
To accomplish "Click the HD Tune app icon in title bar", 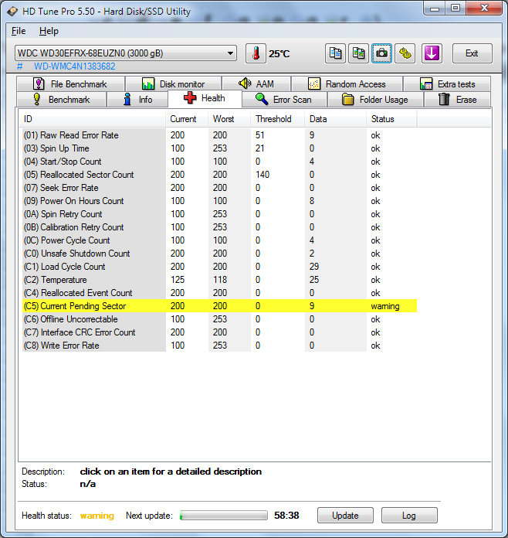I will (x=12, y=12).
